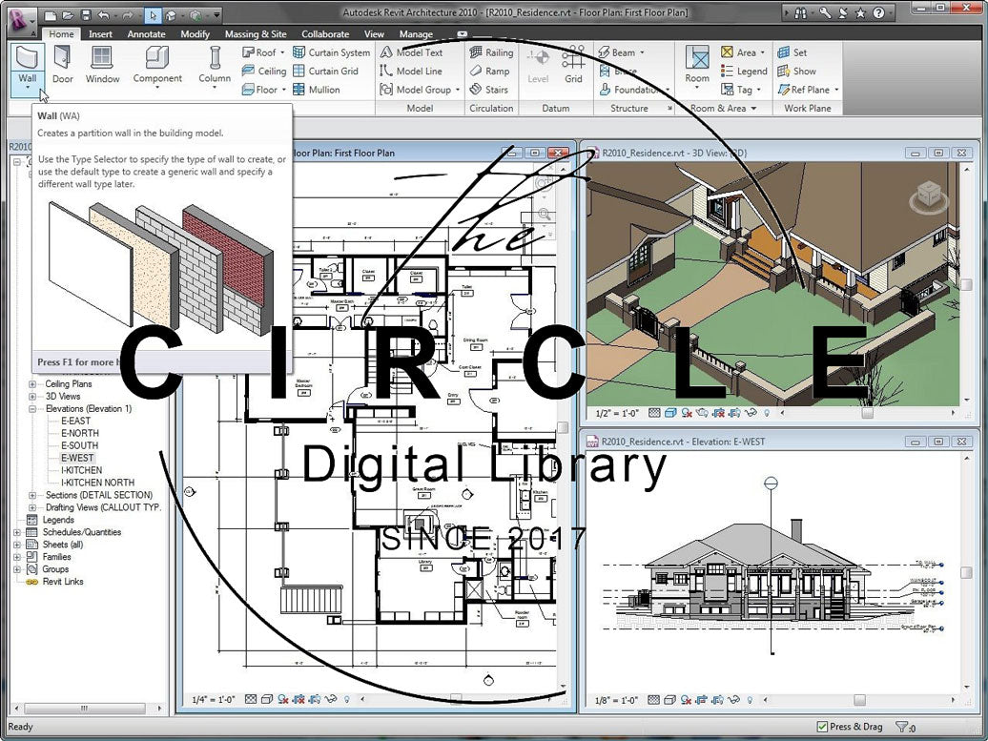Expand the Families node in Project Browser
This screenshot has width=988, height=741.
(17, 557)
